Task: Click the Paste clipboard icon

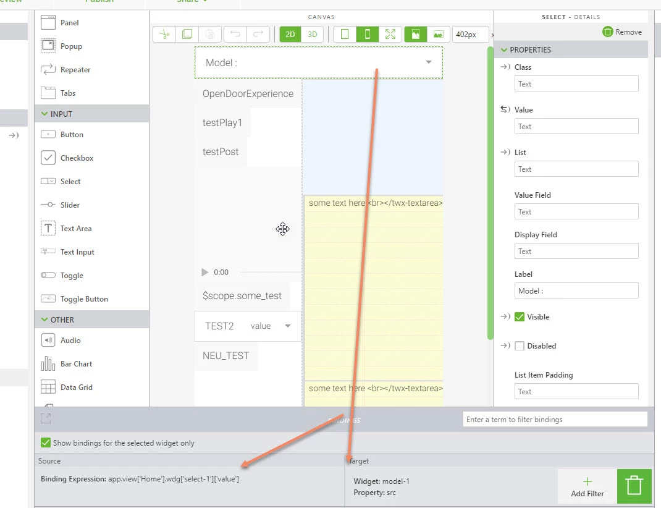Action: 210,34
